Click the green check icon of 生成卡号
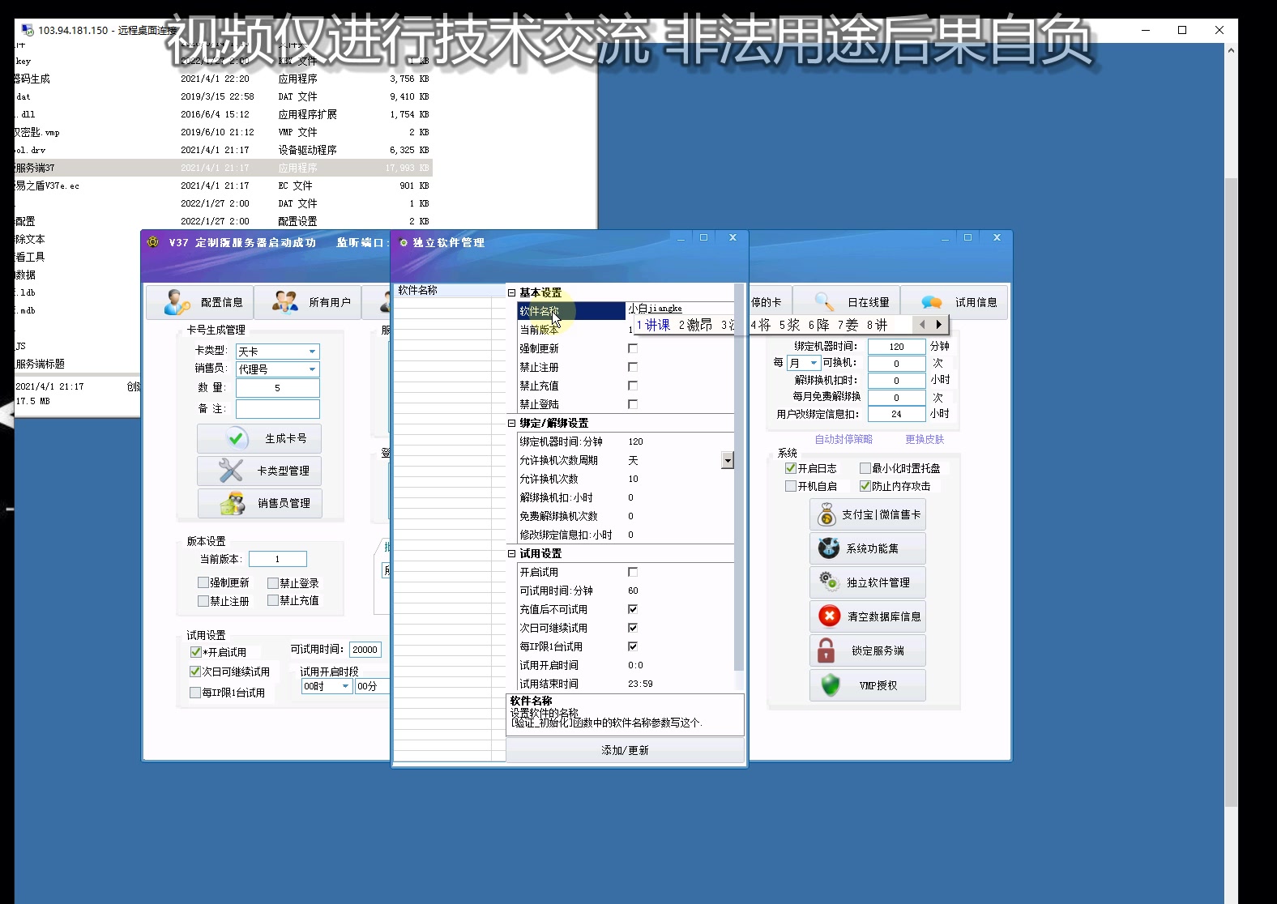 click(x=236, y=438)
